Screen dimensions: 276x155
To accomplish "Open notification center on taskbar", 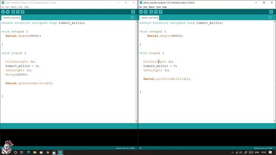I will click(270, 152).
